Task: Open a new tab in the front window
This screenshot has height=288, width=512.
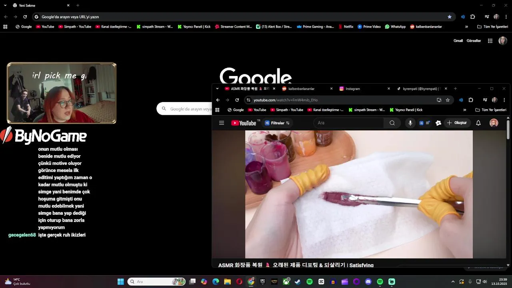Action: (x=455, y=88)
